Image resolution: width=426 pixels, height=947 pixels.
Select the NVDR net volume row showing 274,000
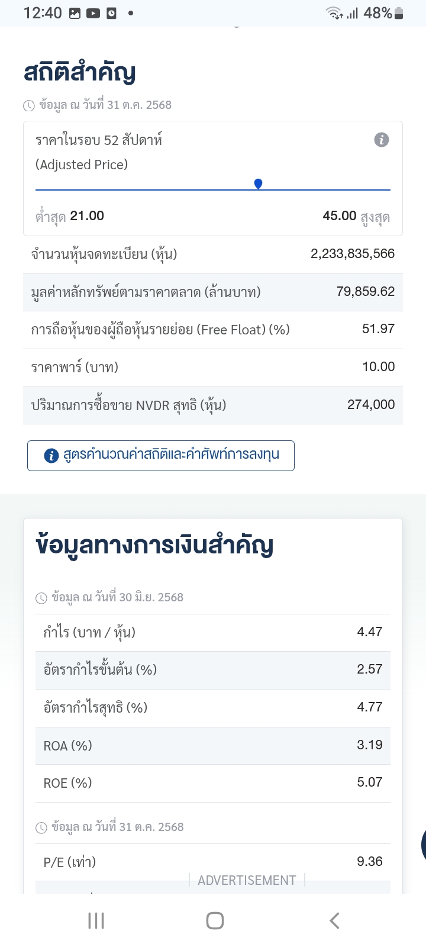click(x=213, y=405)
